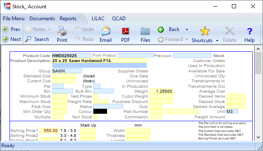Image resolution: width=263 pixels, height=151 pixels.
Task: Click the Delete X icon
Action: 230,31
